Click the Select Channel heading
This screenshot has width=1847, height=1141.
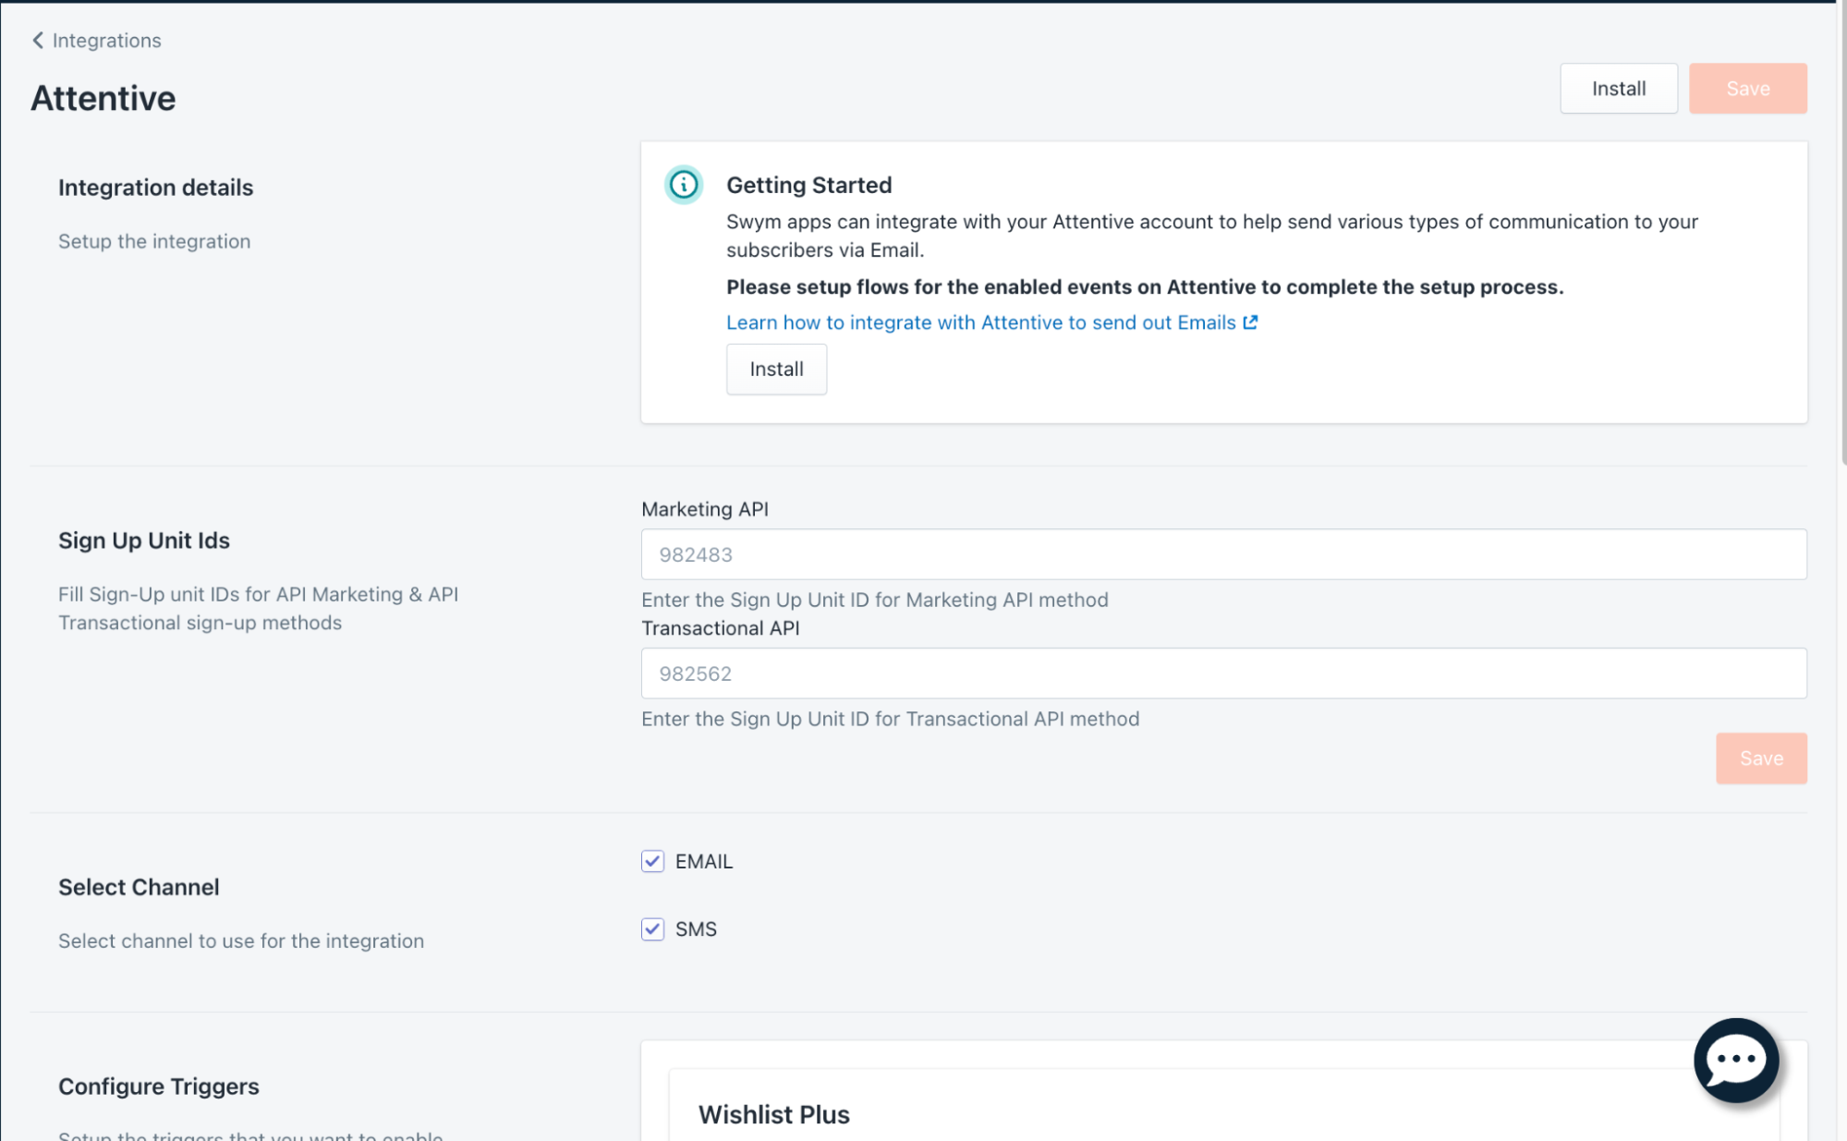click(139, 887)
